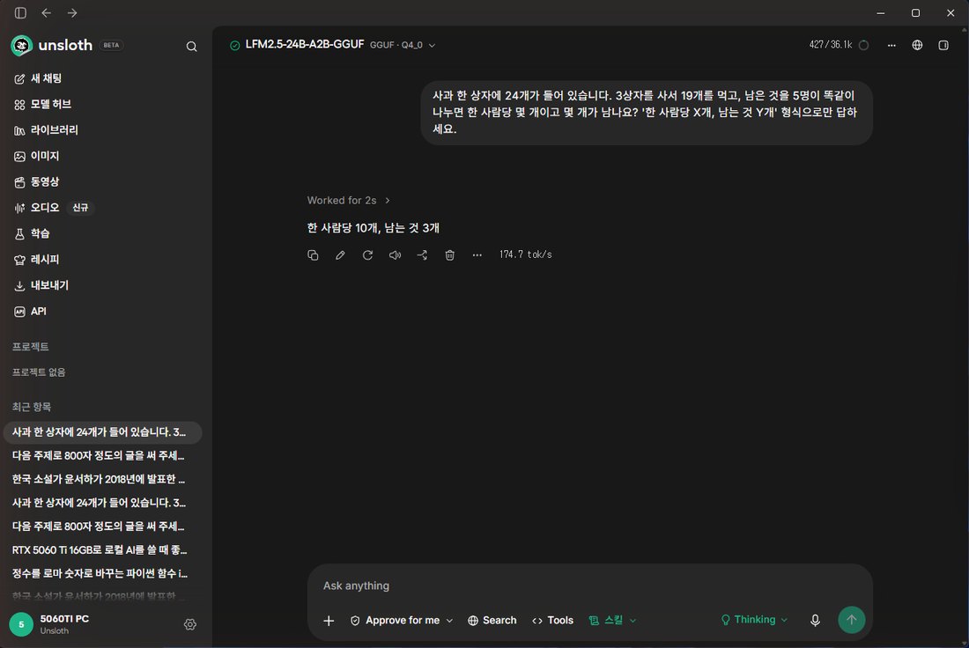Click the 174.7 tok/s speed label
Screen dimensions: 969x648
click(x=525, y=254)
